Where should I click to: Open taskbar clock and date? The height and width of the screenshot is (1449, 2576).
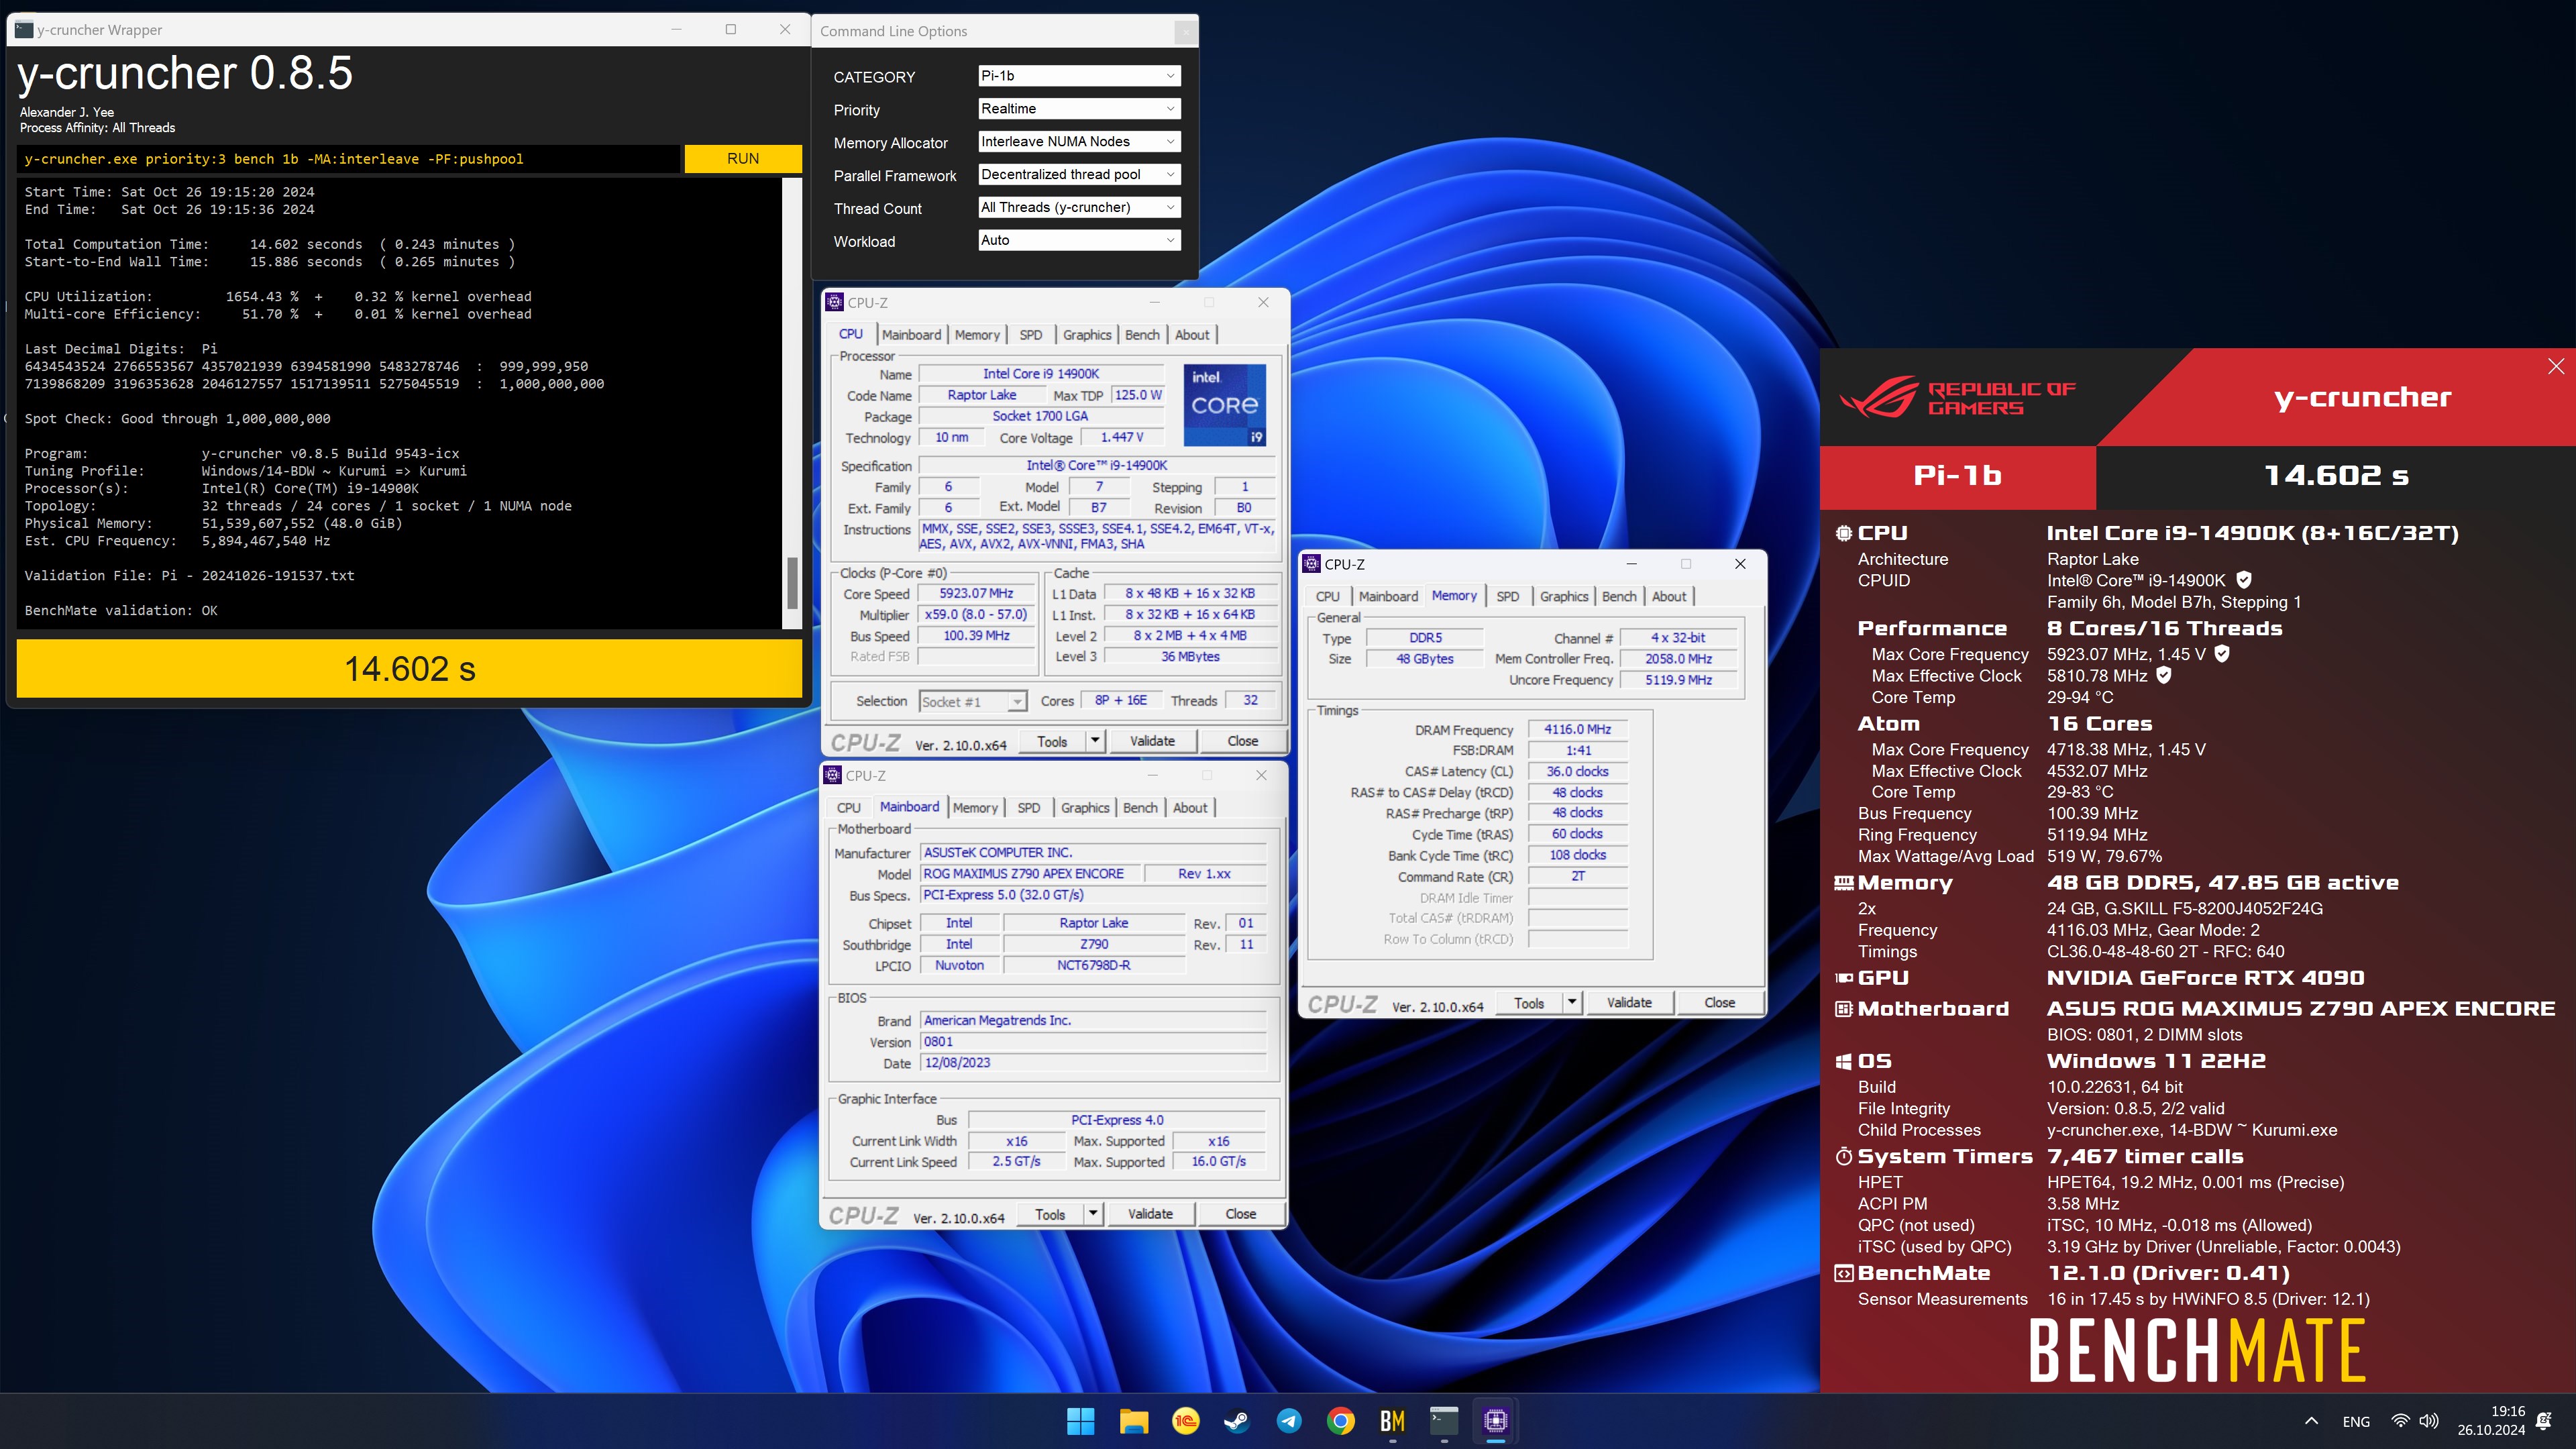(2491, 1421)
